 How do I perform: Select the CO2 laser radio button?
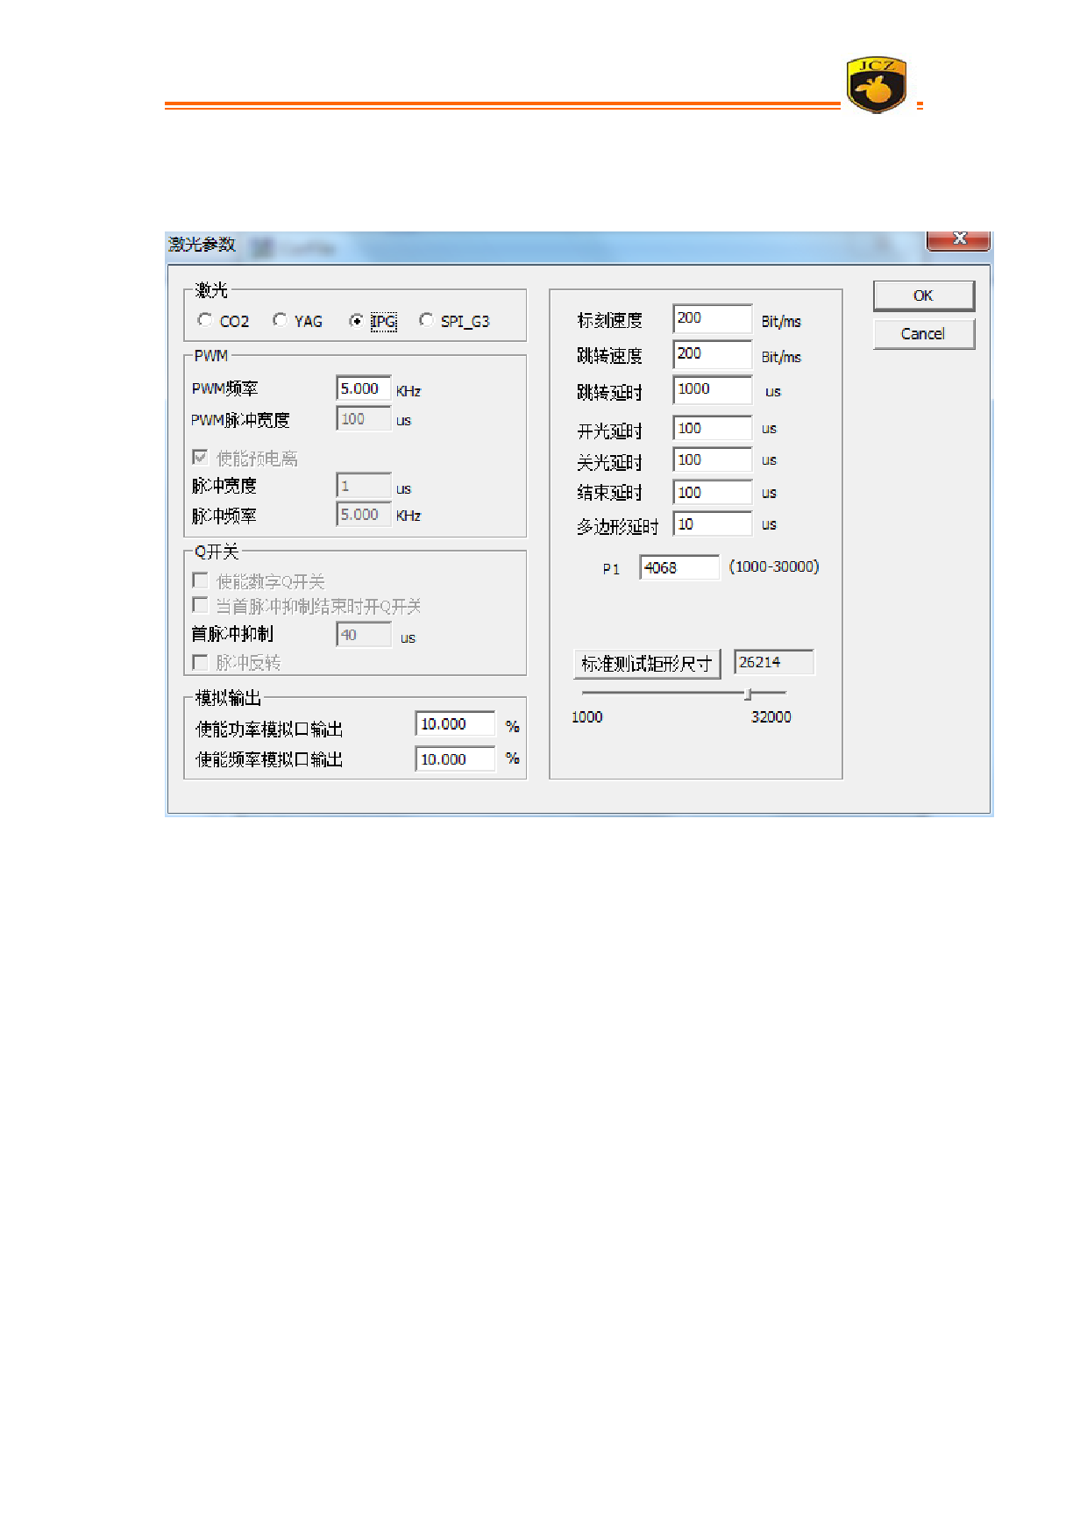coord(205,320)
